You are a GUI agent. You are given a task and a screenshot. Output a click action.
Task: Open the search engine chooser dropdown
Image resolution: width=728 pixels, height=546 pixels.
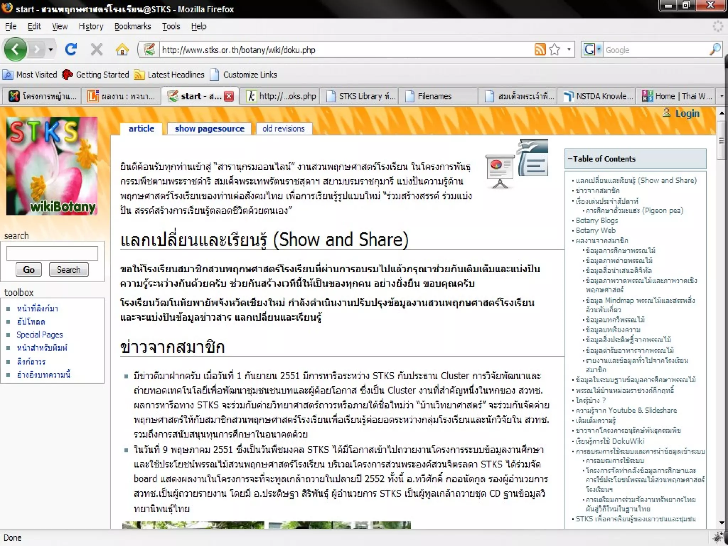[599, 49]
